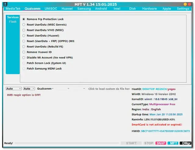Click the red close circle button
Screen dimensions: 195x150
(x=190, y=4)
